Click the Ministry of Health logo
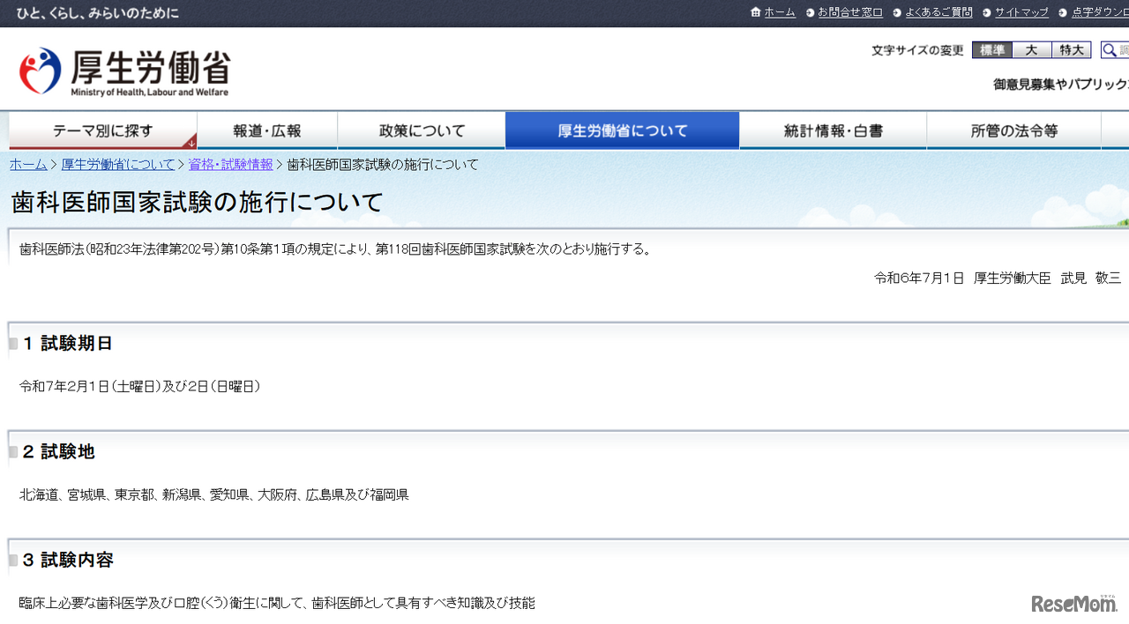The width and height of the screenshot is (1129, 624). (124, 71)
